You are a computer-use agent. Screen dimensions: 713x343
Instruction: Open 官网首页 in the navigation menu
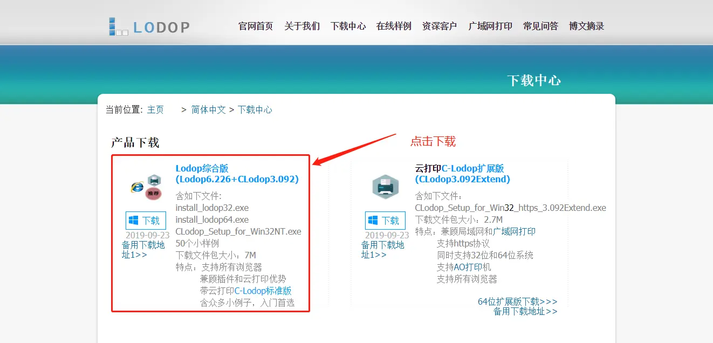(256, 26)
